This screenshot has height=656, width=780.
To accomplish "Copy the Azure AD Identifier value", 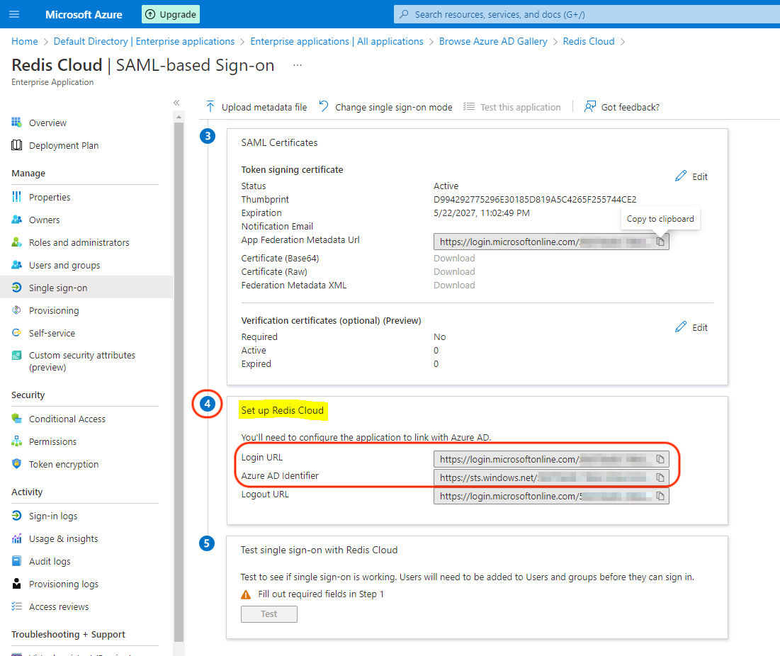I will [660, 477].
